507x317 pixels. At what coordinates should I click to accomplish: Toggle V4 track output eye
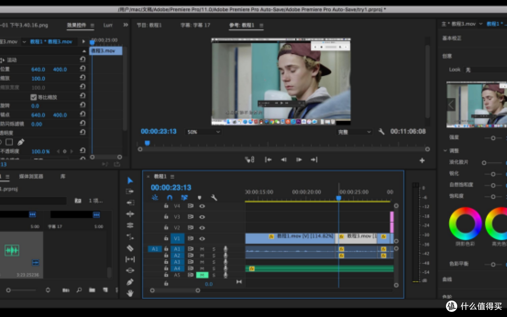pos(202,206)
